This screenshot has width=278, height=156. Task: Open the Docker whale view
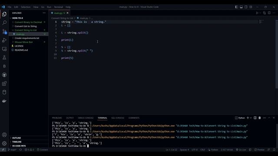point(4,101)
